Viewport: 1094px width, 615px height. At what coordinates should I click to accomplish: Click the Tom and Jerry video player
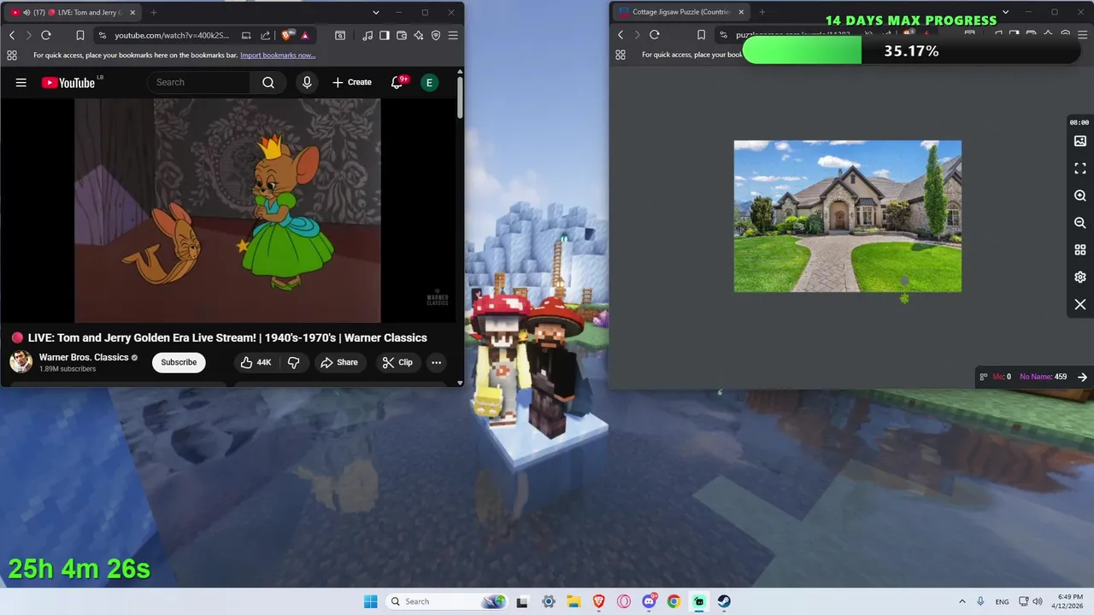pos(227,210)
